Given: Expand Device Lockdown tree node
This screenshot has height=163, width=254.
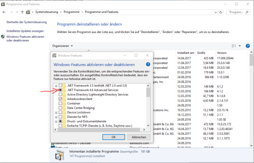Looking at the screenshot, I should 56,113.
